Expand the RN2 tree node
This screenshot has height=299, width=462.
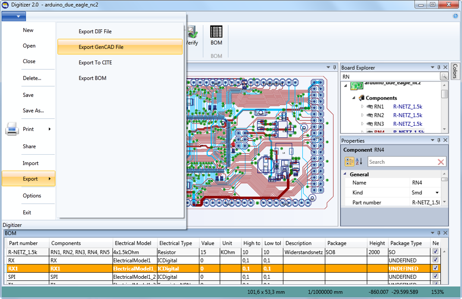coord(362,115)
